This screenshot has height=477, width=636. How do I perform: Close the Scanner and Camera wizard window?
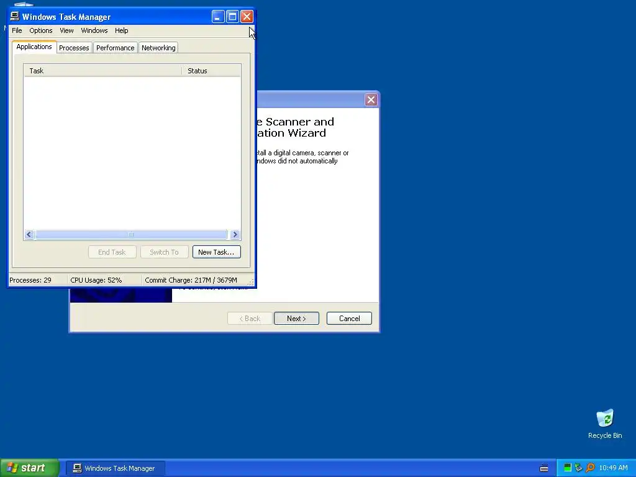[x=371, y=100]
